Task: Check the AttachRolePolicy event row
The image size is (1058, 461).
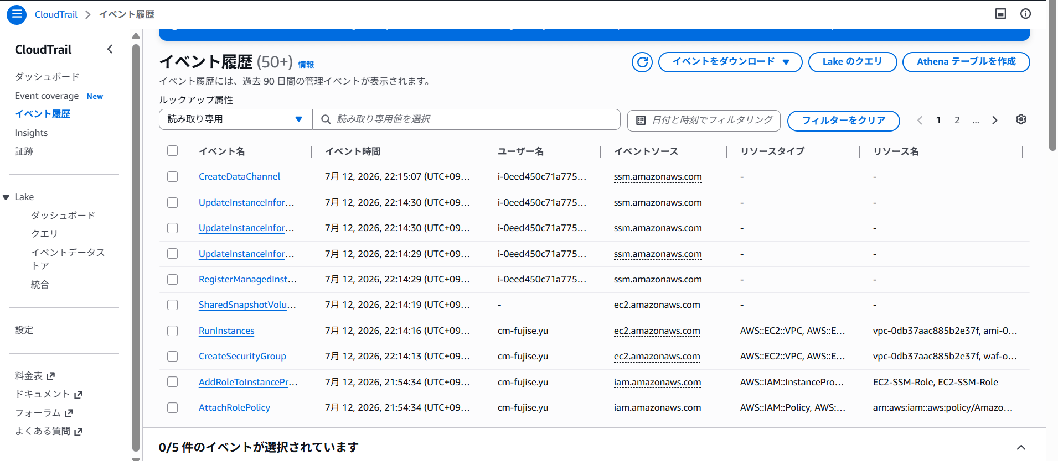Action: coord(173,407)
